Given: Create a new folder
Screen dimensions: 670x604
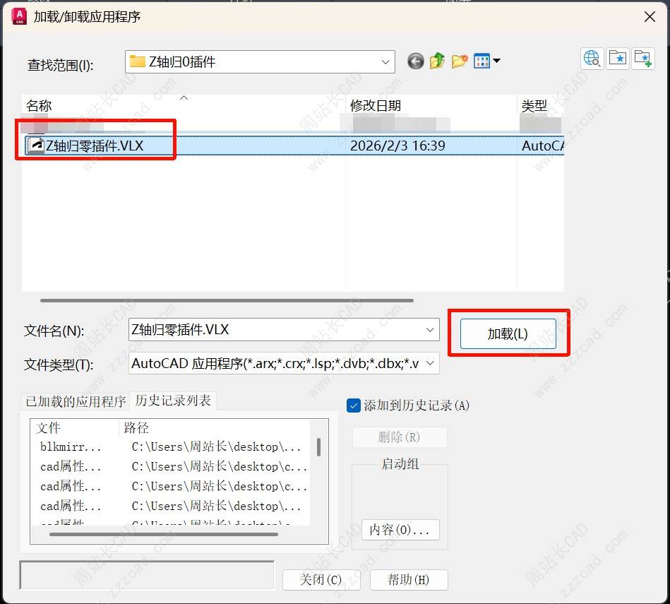Looking at the screenshot, I should tap(460, 61).
